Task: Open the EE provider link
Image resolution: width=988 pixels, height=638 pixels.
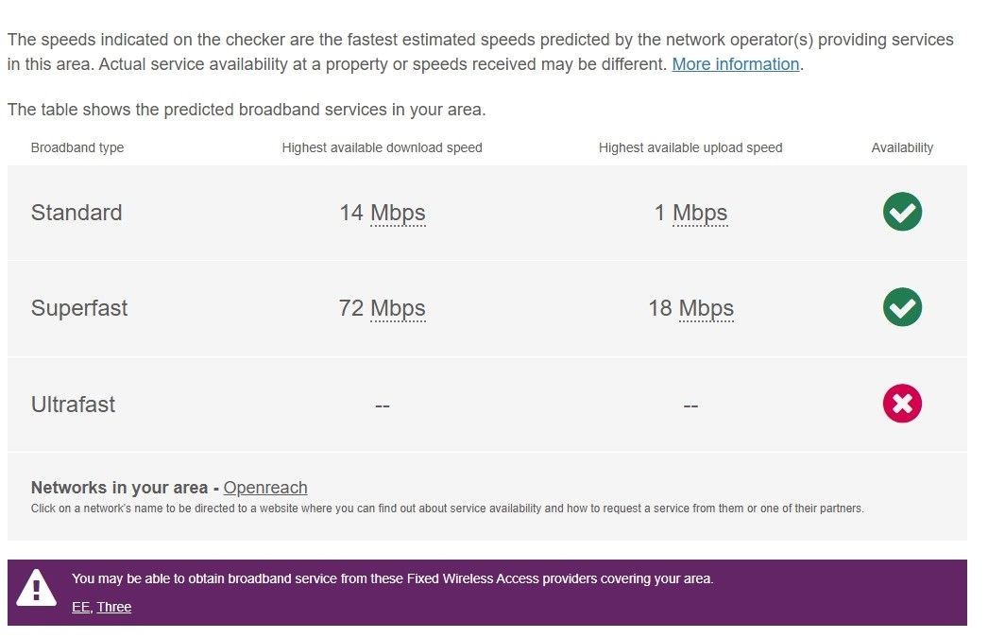Action: coord(80,607)
